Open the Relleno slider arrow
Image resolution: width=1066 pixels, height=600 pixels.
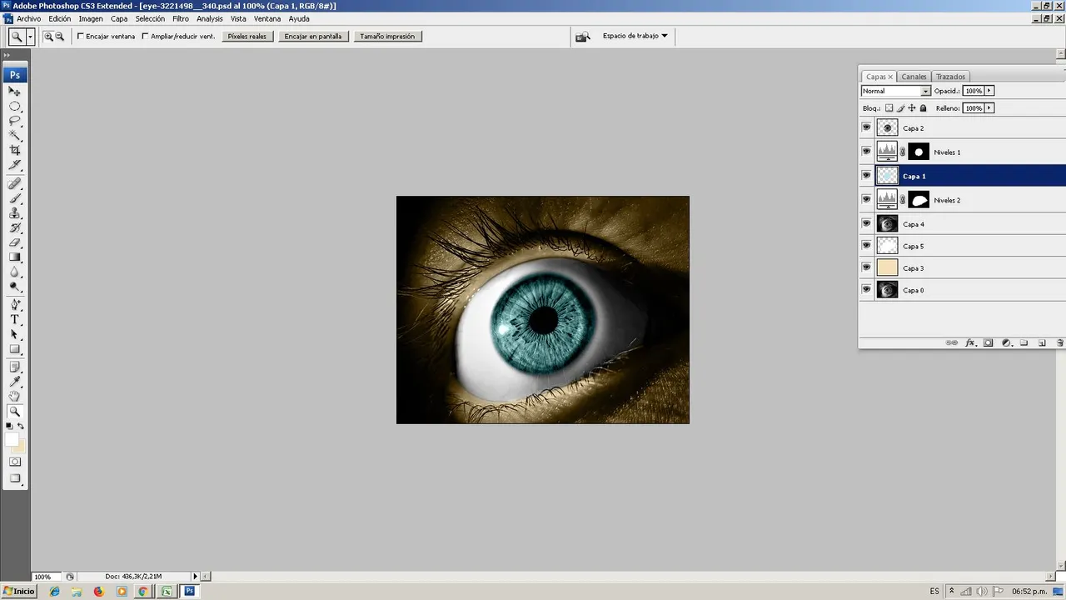(x=989, y=108)
